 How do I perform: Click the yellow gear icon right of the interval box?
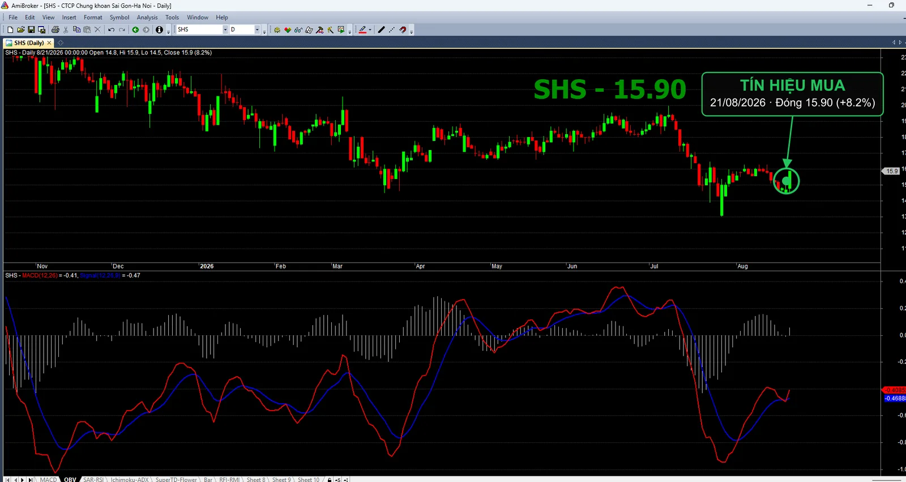click(277, 29)
